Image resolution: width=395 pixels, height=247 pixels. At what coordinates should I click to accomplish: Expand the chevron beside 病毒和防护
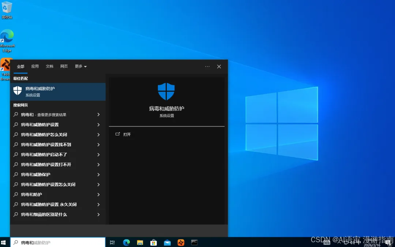click(98, 194)
